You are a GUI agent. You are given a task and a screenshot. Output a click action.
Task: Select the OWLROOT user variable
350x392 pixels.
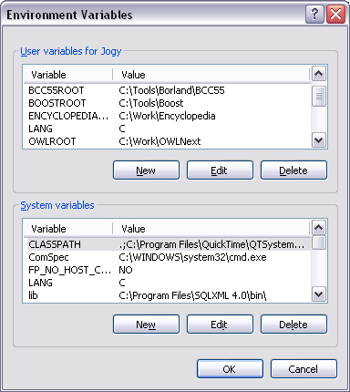[52, 141]
